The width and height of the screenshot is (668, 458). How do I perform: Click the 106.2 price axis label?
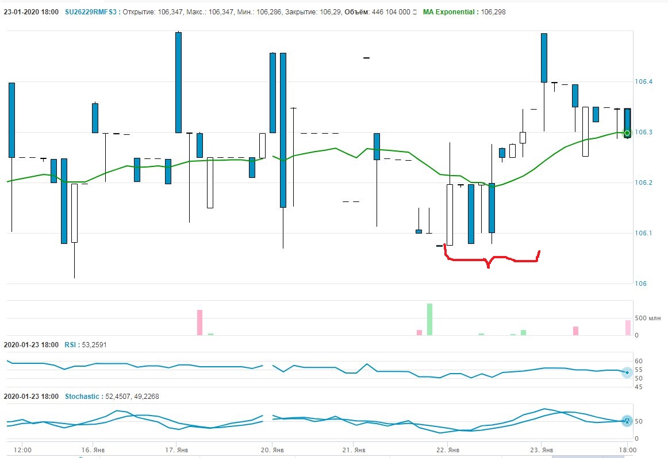[644, 183]
